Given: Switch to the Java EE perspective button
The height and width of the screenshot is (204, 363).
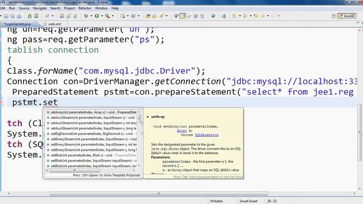Looking at the screenshot, I should tap(347, 16).
